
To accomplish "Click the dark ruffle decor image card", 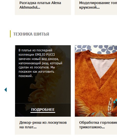I will click(x=43, y=81).
